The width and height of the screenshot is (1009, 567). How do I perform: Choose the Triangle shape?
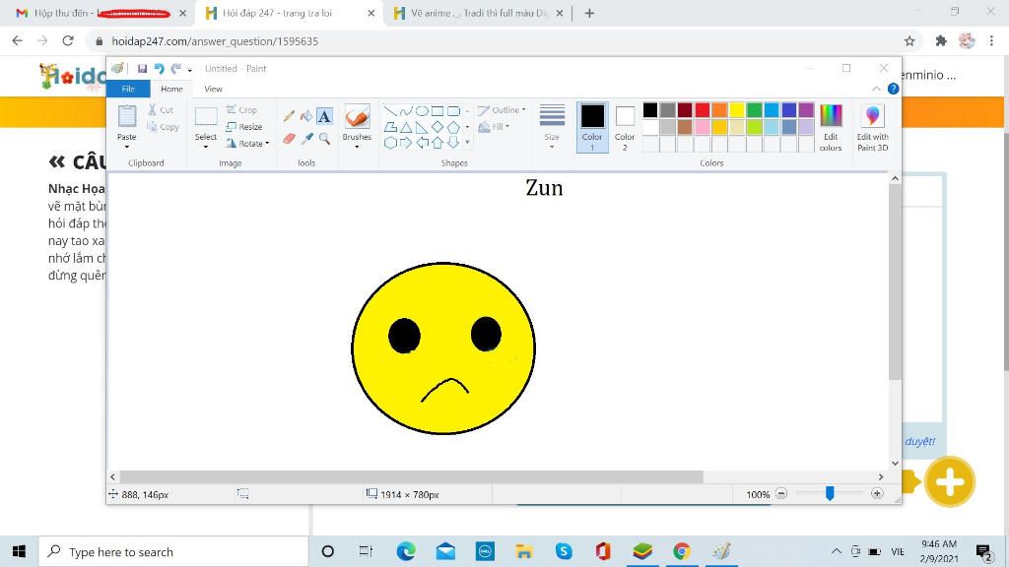(x=405, y=127)
